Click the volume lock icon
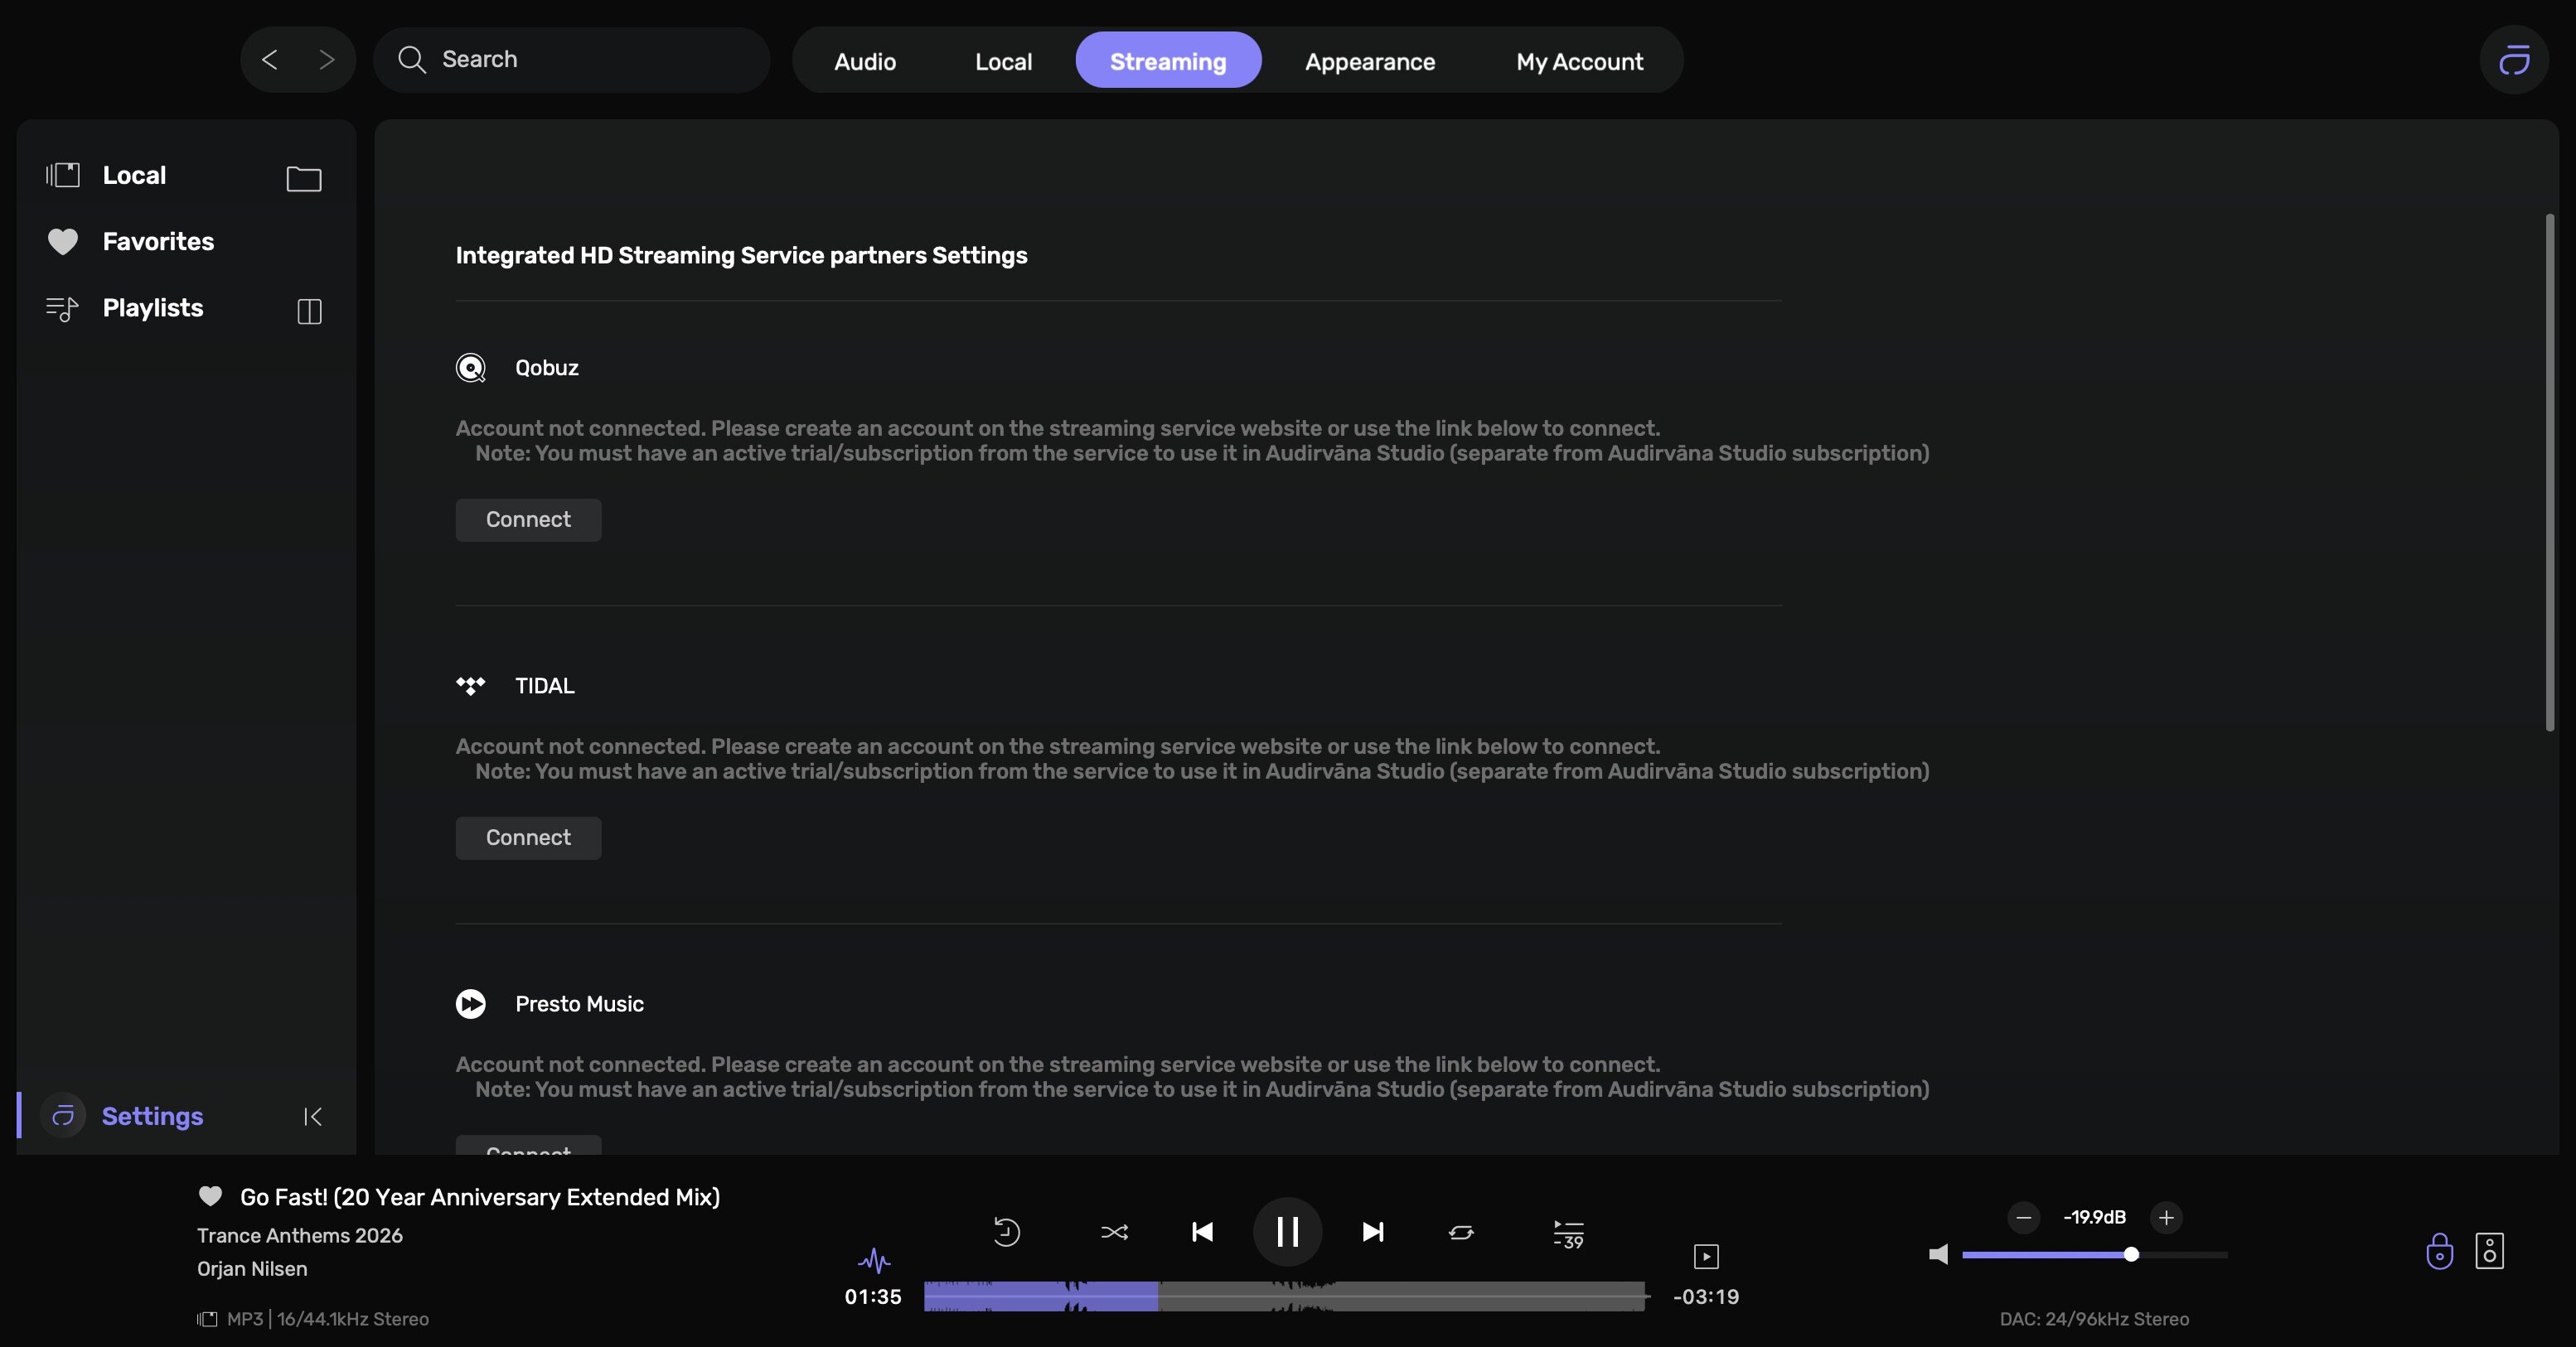 pyautogui.click(x=2439, y=1250)
